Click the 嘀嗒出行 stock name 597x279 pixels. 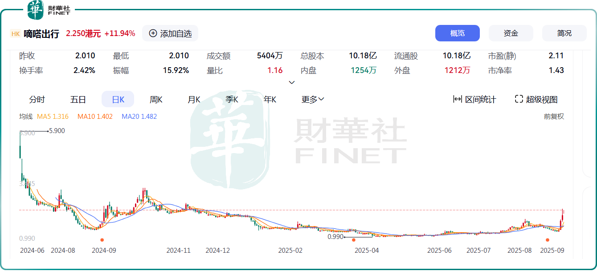click(41, 34)
